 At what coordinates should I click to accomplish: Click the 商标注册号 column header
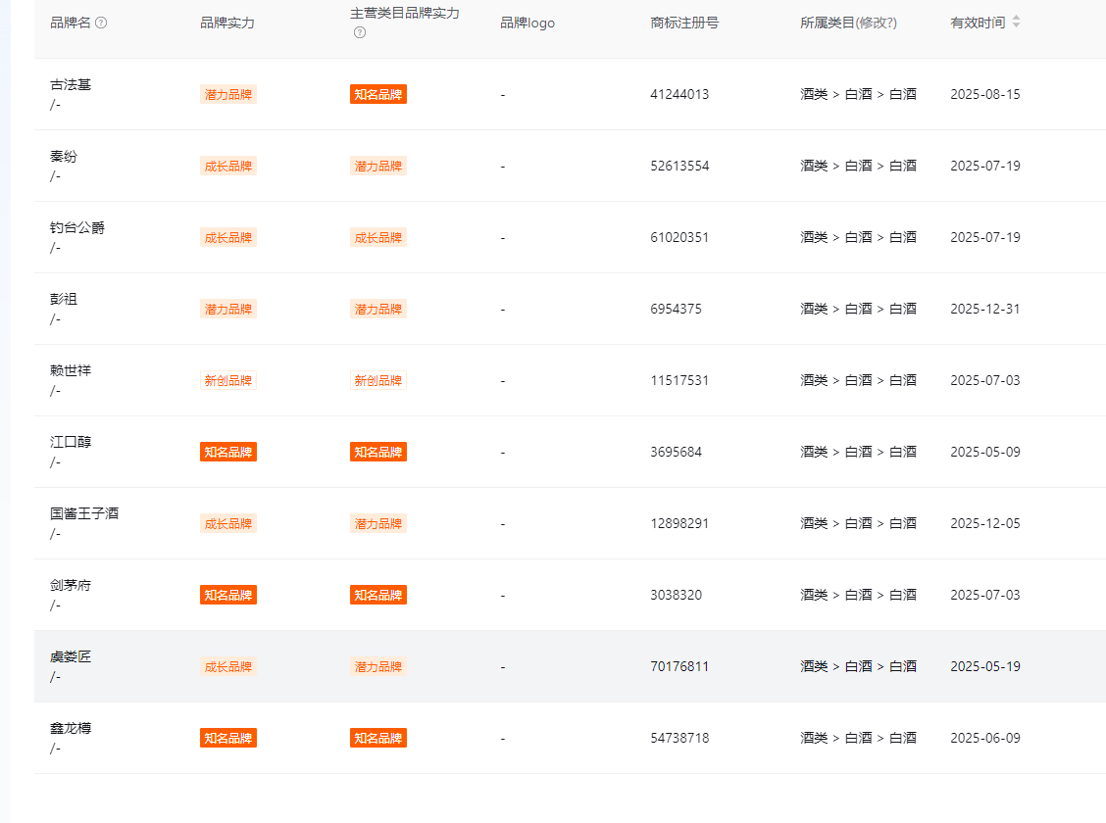tap(684, 23)
